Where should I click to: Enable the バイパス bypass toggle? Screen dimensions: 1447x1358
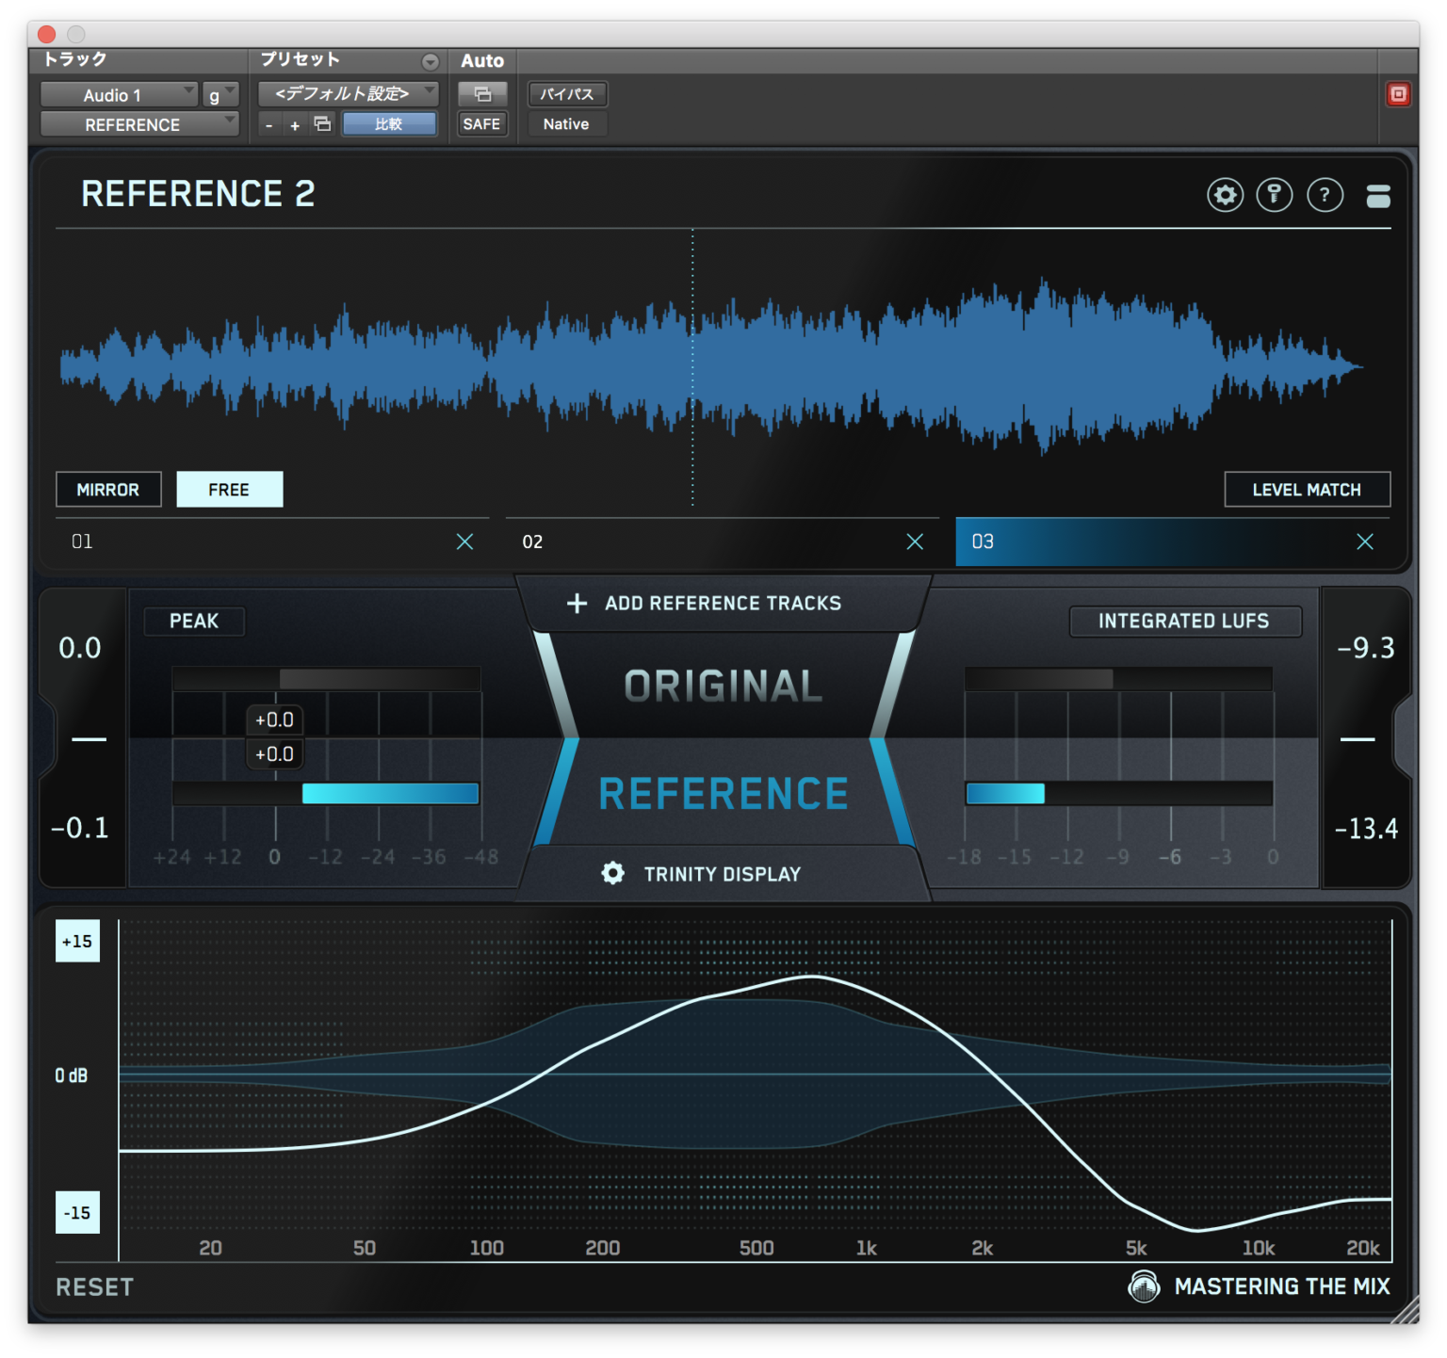pyautogui.click(x=566, y=93)
